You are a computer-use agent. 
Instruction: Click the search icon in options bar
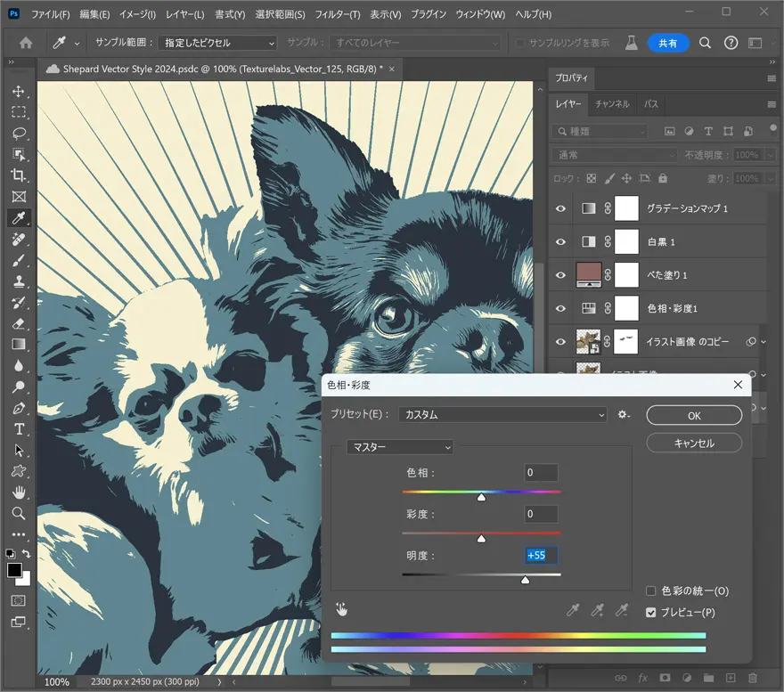[705, 43]
